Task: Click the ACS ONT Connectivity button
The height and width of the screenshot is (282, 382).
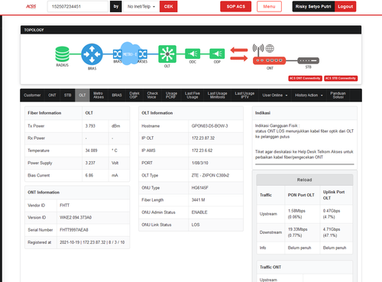Action: tap(305, 78)
